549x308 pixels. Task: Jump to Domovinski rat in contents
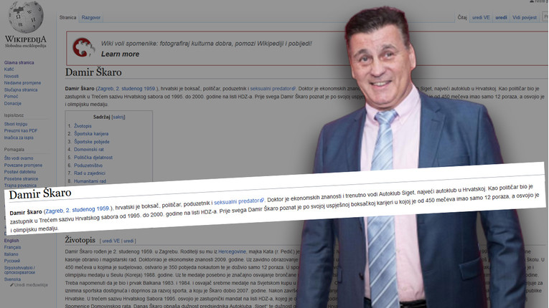point(89,150)
